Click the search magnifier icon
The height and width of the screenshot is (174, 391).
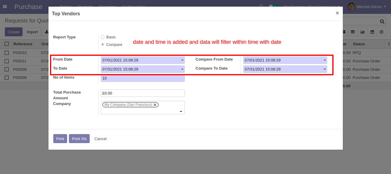(382, 21)
